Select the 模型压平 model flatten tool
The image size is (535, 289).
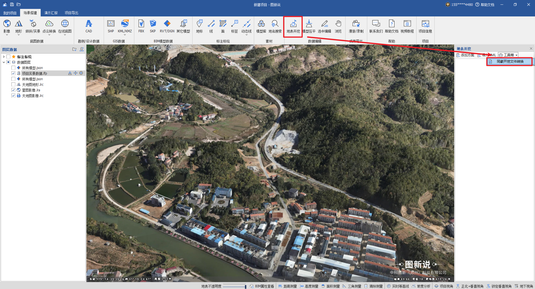309,26
